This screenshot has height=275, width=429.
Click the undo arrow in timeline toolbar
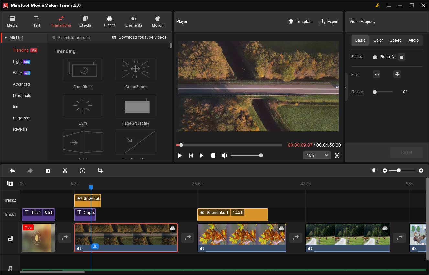click(13, 170)
